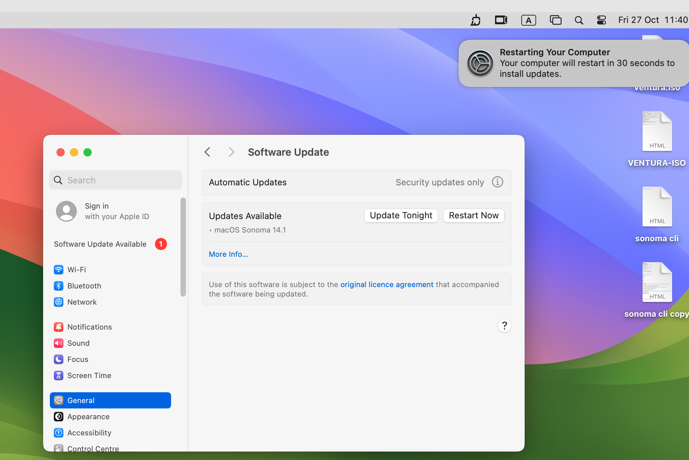Open Bluetooth settings in sidebar

(x=110, y=286)
